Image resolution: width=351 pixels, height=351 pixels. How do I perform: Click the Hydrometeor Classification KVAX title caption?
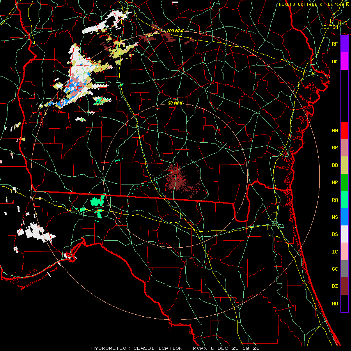point(175,348)
